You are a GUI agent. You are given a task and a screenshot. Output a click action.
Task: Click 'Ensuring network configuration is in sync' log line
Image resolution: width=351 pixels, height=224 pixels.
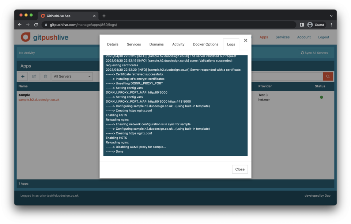click(148, 124)
